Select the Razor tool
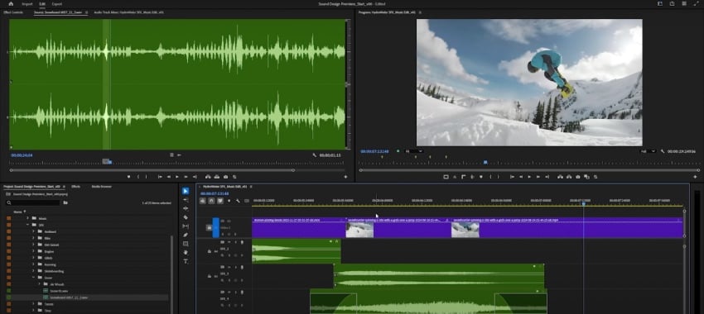 (186, 217)
